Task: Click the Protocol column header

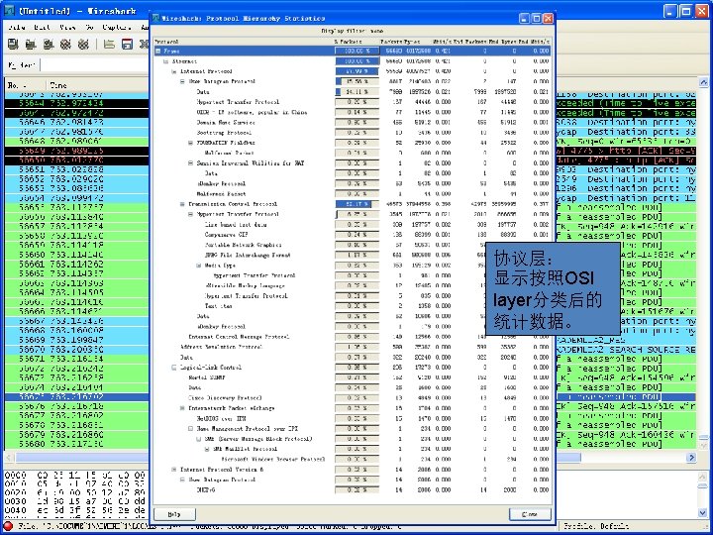Action: pyautogui.click(x=244, y=42)
